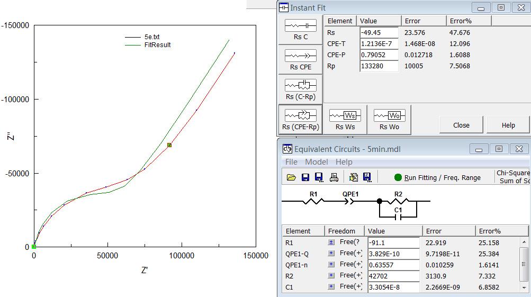Screen dimensions: 531x297
Task: Click the copy results document icon
Action: 354,177
